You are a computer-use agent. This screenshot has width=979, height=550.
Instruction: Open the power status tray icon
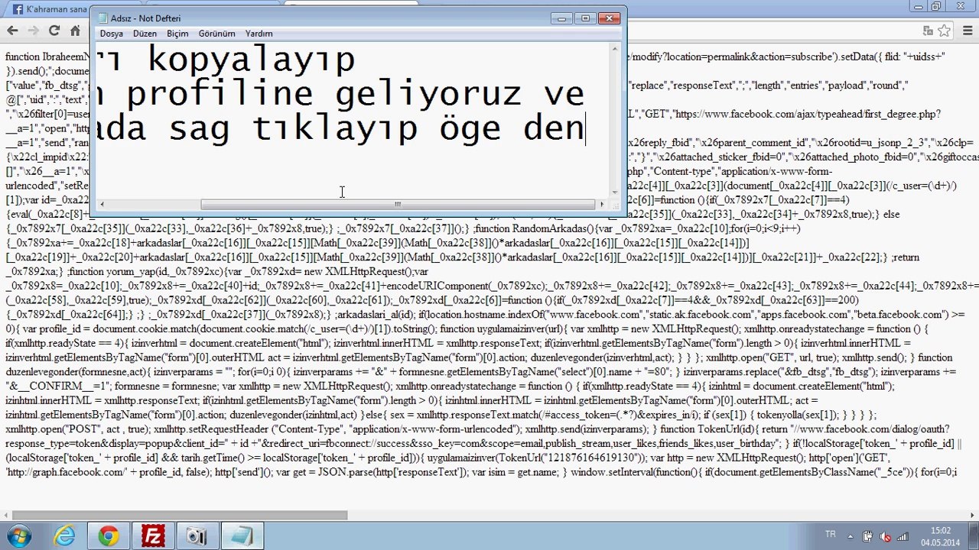[869, 536]
